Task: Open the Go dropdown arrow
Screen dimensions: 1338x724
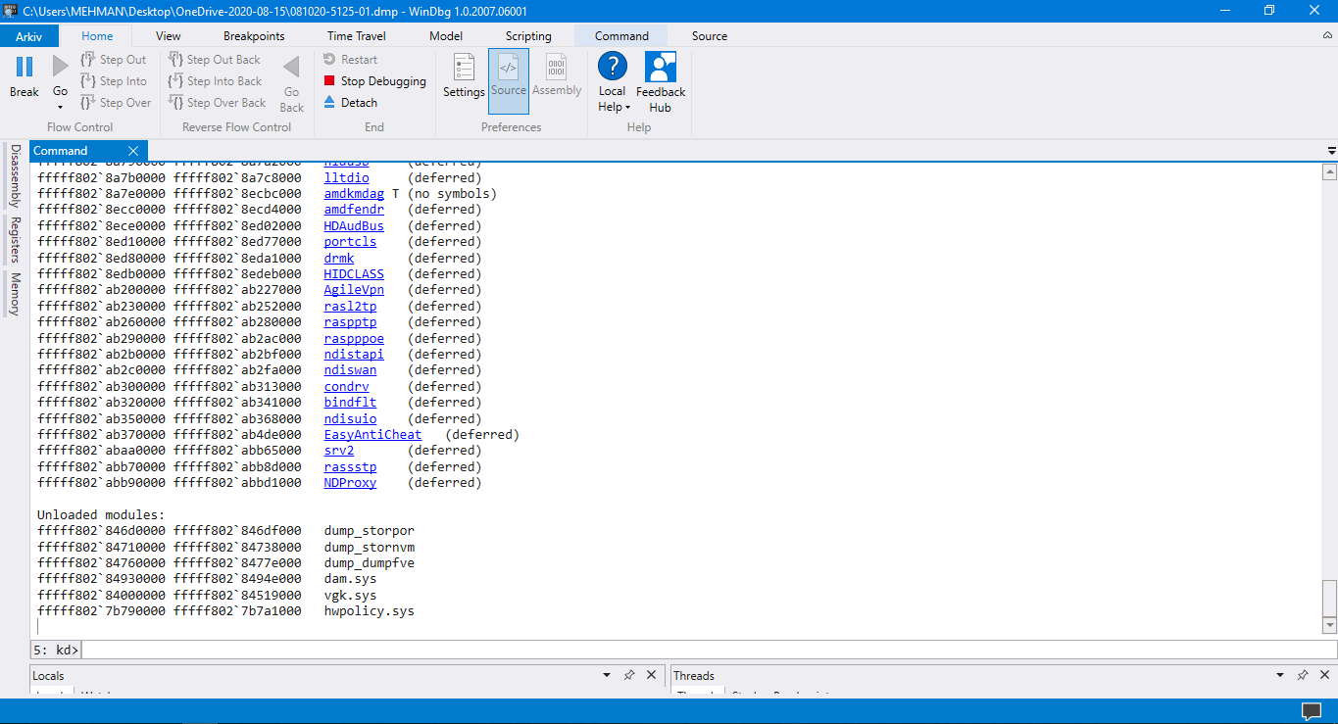Action: click(x=61, y=106)
